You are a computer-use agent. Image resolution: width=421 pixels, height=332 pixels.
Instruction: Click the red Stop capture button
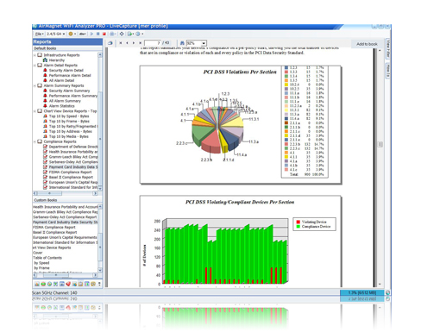point(104,34)
